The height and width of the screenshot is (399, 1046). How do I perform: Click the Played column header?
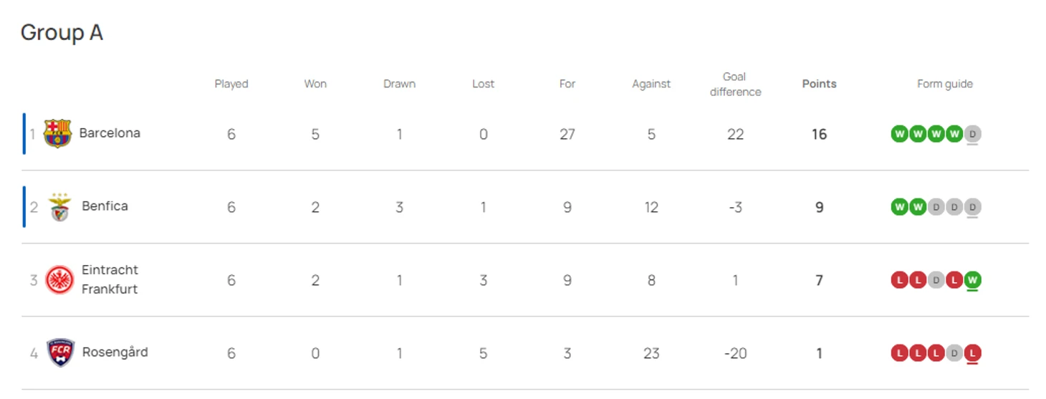(x=231, y=84)
